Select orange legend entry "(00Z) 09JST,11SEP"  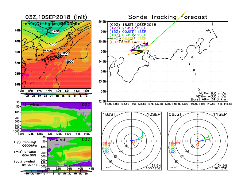point(128,42)
